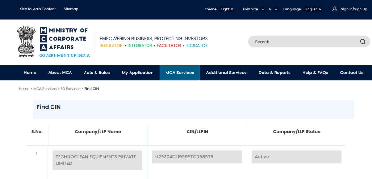The width and height of the screenshot is (372, 179).
Task: Open the Additional Services menu
Action: pyautogui.click(x=226, y=73)
